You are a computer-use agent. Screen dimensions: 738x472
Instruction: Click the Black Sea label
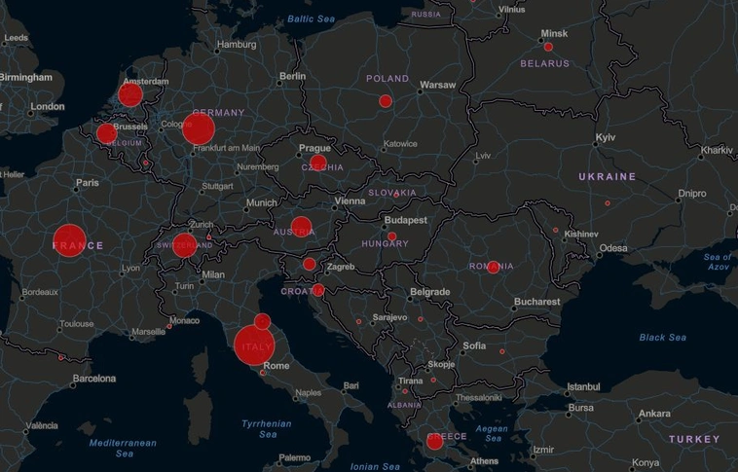pos(662,338)
